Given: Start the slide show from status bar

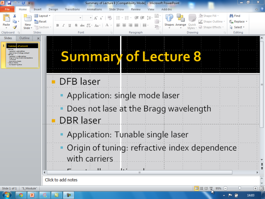Looking at the screenshot, I should coord(211,188).
